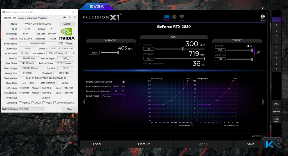288x156 pixels.
Task: Click the Default button in Precision X1
Action: pos(144,144)
